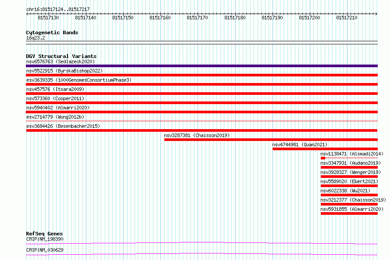Click ruler position 81517130
Viewport: 390px width, 260px height.
coord(49,18)
